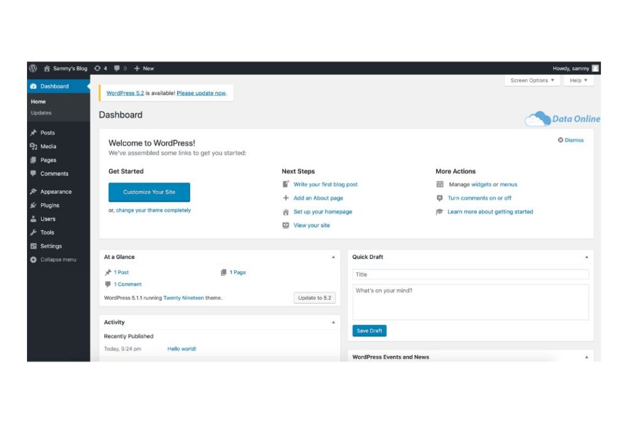Click the pin icon beside 1 Post
Viewport: 628px width, 423px height.
tap(108, 272)
